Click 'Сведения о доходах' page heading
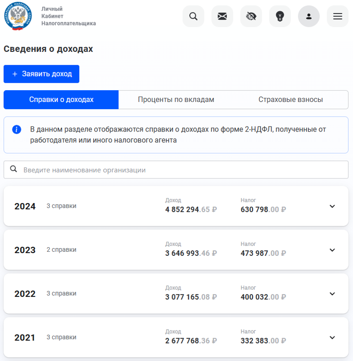This screenshot has width=353, height=361. pos(48,49)
